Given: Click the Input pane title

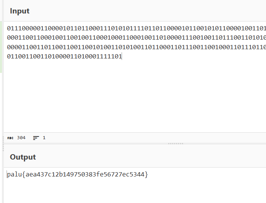Looking at the screenshot, I should pos(20,11).
